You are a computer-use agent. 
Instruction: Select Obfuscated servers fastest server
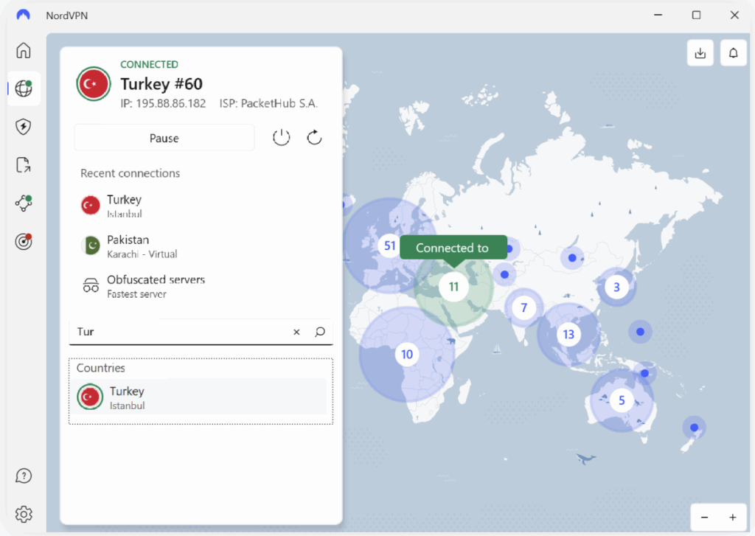pyautogui.click(x=201, y=286)
